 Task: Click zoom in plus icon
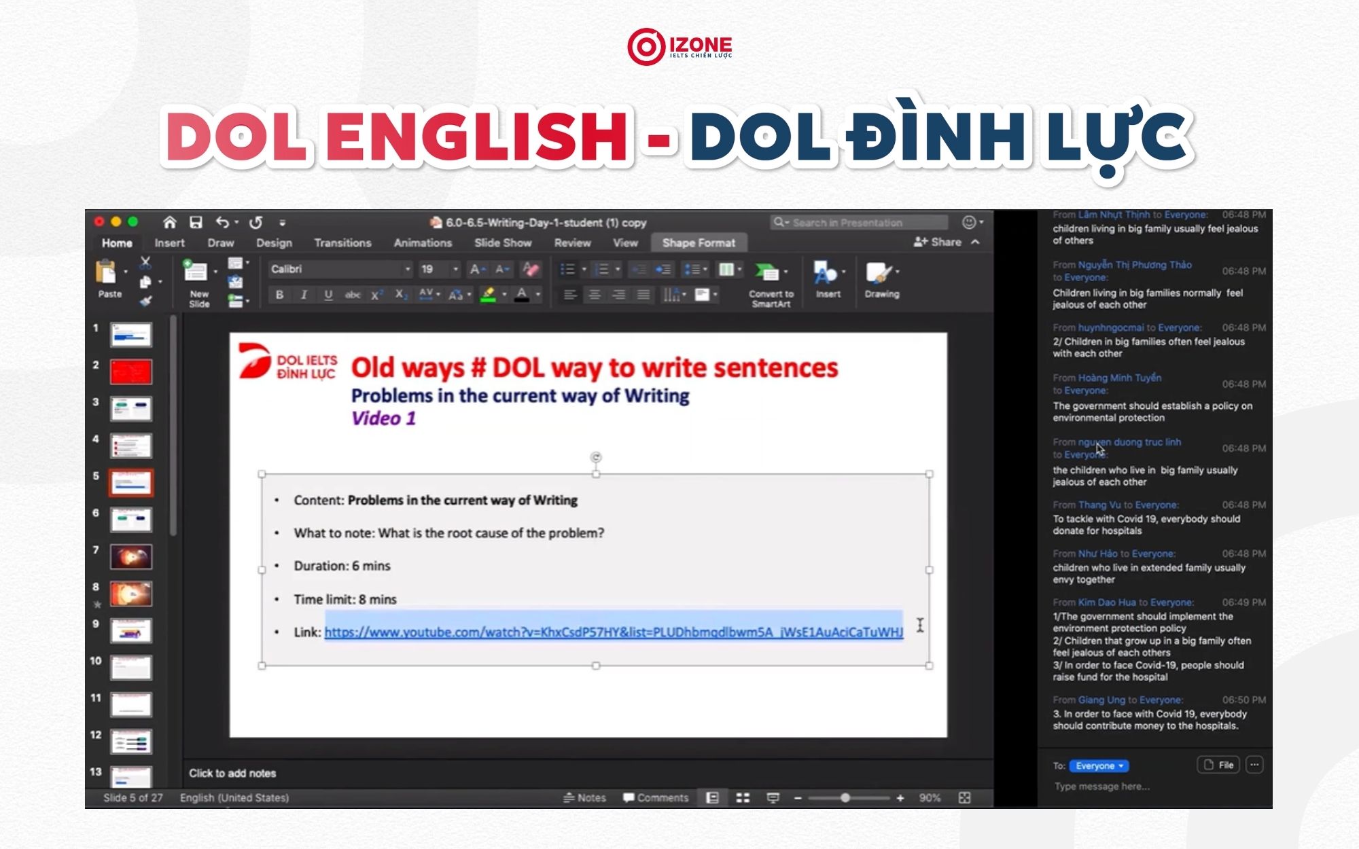[900, 798]
